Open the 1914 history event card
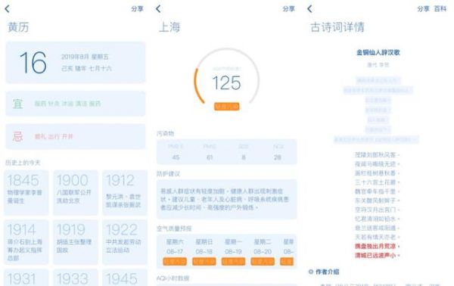 coord(26,242)
